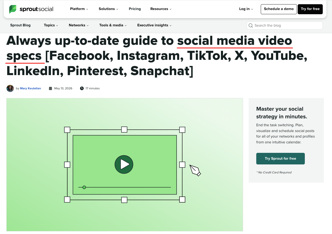Click the No Credit Card Required note

point(274,172)
